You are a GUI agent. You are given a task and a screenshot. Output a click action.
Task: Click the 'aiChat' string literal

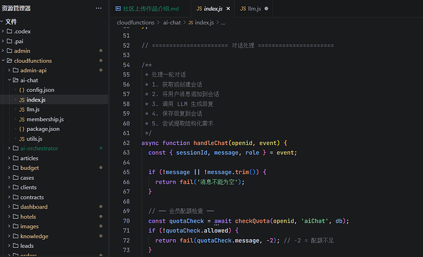[314, 221]
